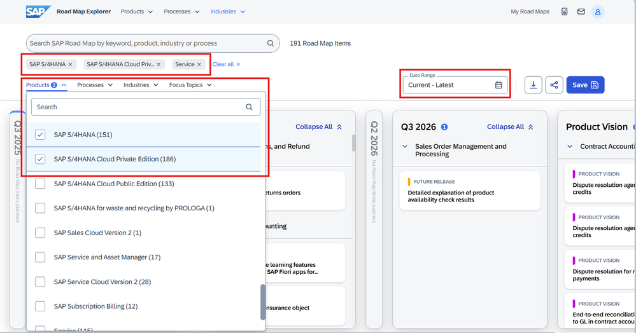Open the End-to-end reconciliation Product Vision card

coord(600,312)
